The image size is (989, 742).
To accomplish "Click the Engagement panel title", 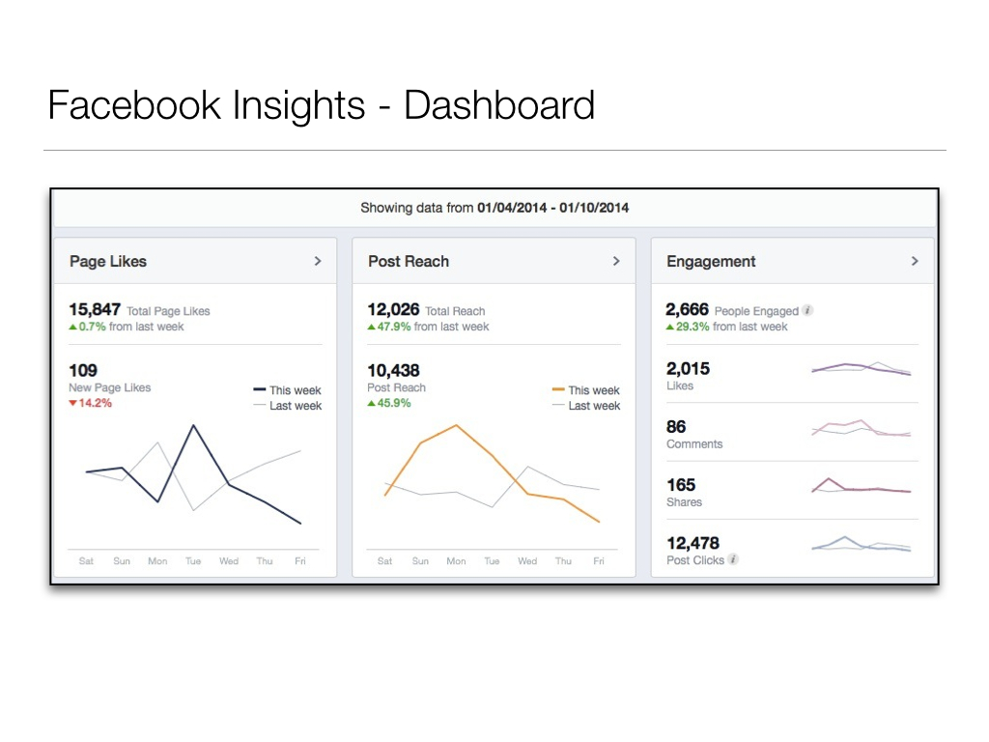I will point(711,262).
